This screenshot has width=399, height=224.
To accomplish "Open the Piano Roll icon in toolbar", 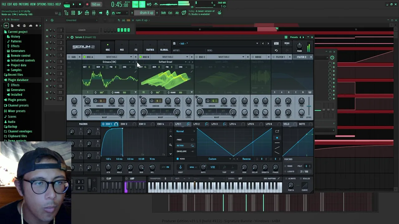I will pyautogui.click(x=80, y=13).
